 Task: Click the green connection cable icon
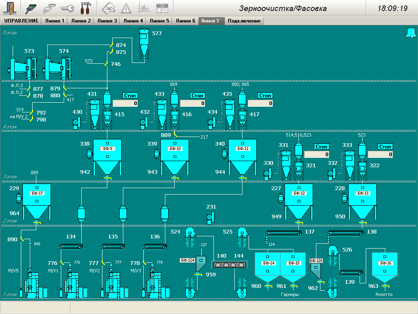(x=31, y=8)
